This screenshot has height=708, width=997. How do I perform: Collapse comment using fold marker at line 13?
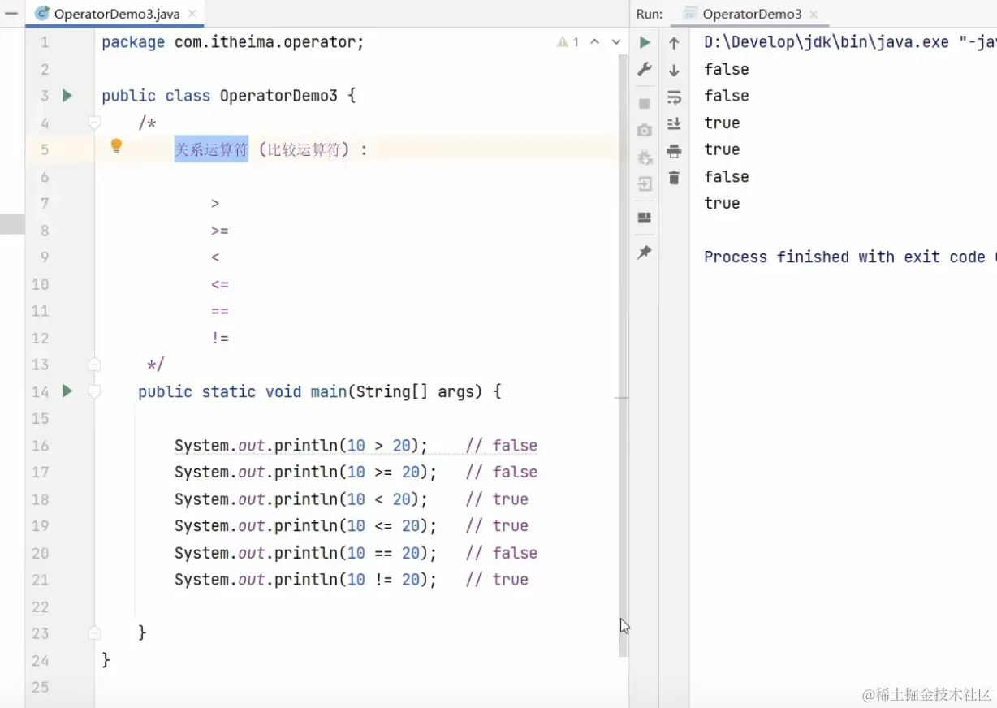(x=94, y=365)
